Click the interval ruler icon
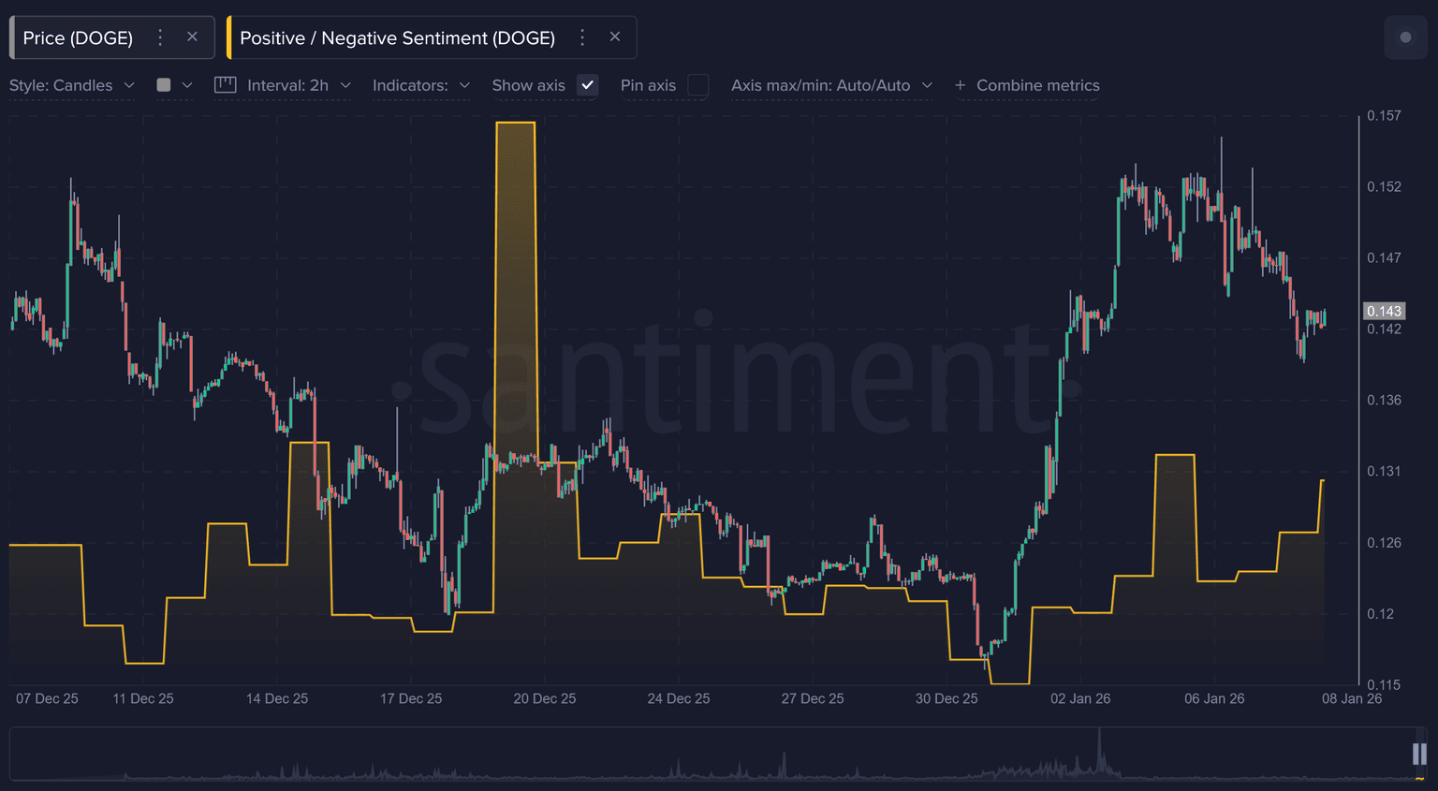 (x=225, y=85)
